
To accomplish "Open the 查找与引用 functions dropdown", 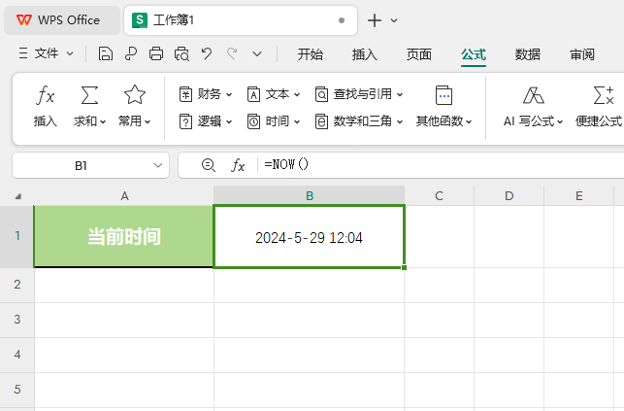I will [359, 94].
